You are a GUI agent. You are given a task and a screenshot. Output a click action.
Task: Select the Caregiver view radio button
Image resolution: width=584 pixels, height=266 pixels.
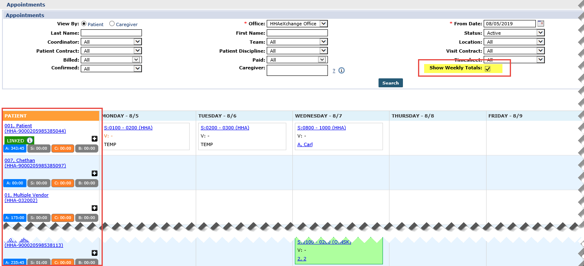click(112, 24)
